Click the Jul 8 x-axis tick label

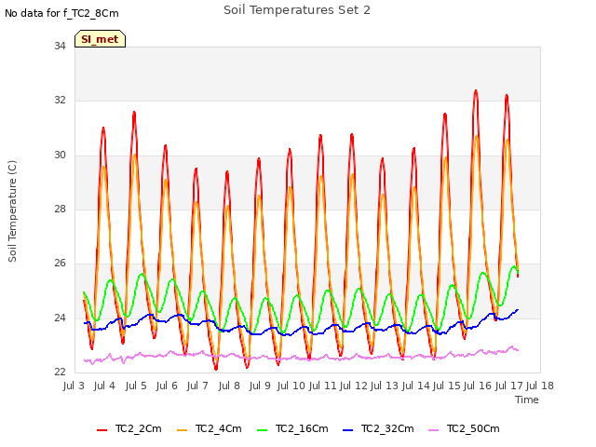point(229,386)
